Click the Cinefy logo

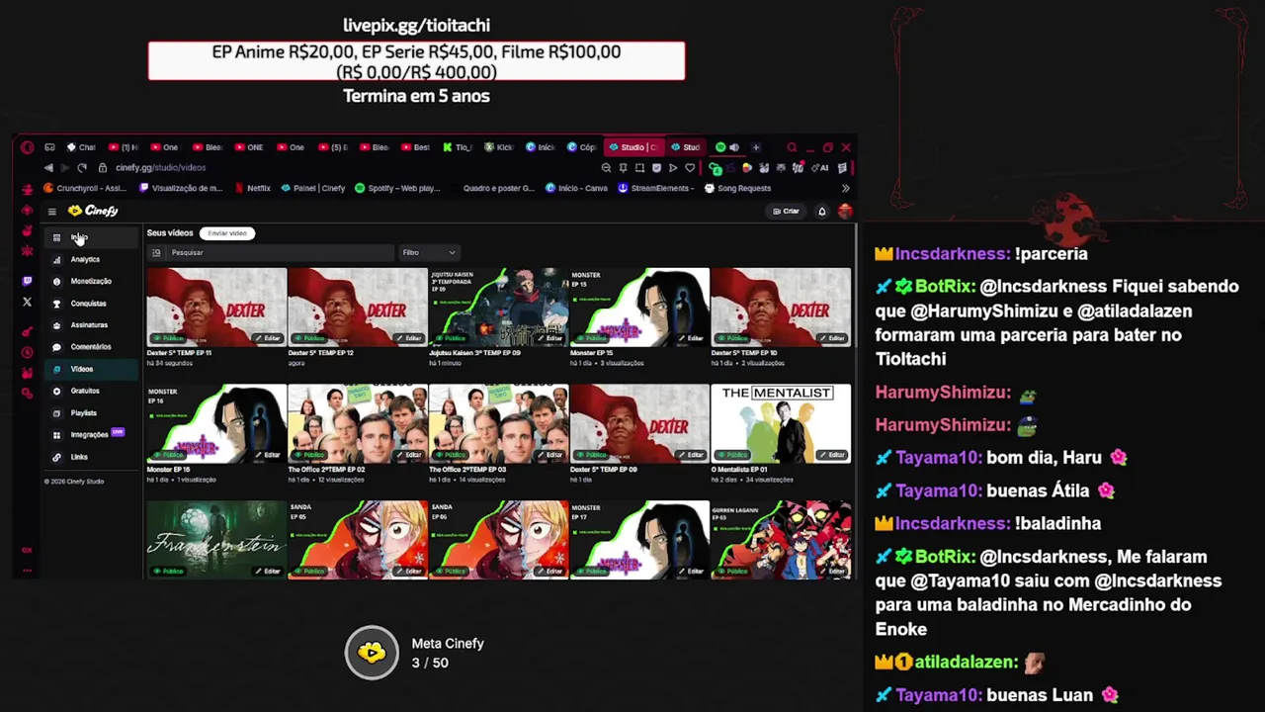[93, 211]
